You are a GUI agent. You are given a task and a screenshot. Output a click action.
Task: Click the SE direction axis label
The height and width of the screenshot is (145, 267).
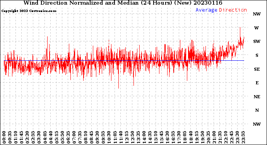point(257,69)
